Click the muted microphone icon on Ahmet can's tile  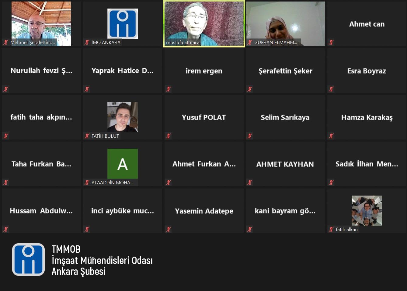click(331, 42)
